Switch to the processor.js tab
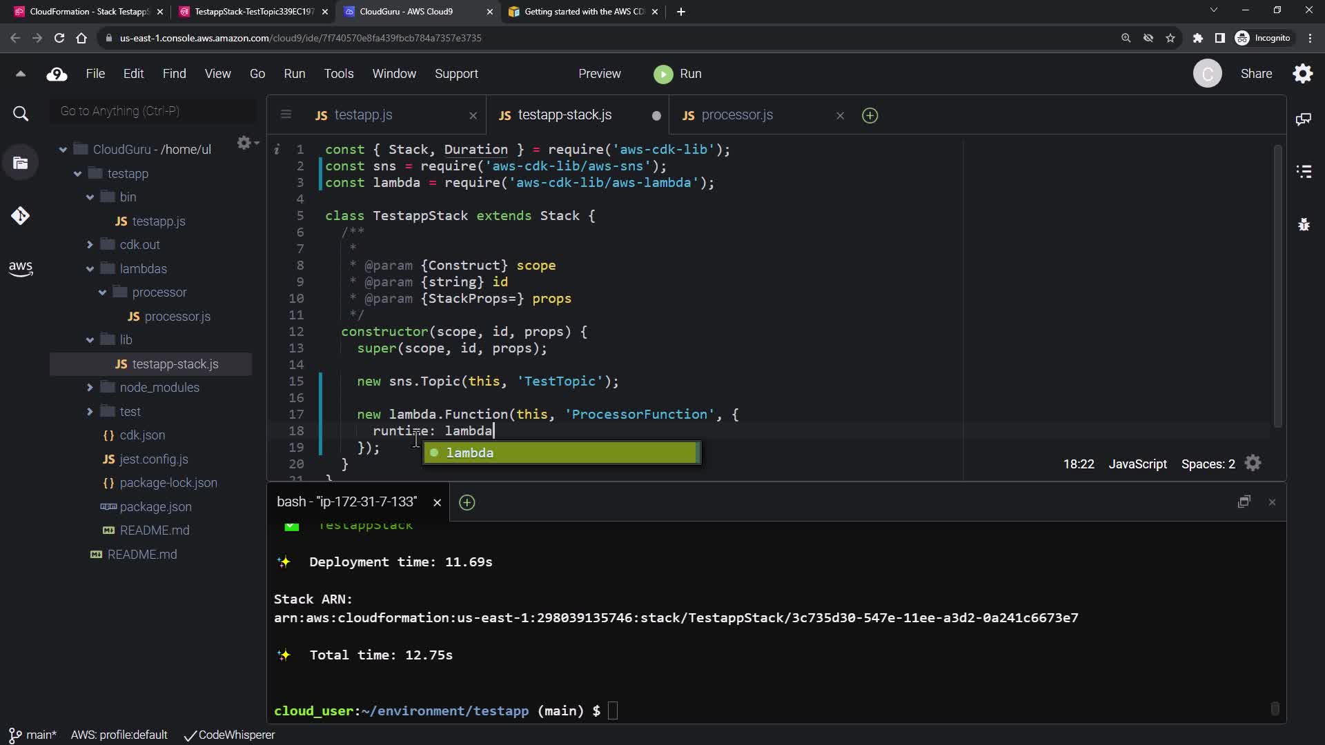Screen dimensions: 1325x745 pos(736,115)
